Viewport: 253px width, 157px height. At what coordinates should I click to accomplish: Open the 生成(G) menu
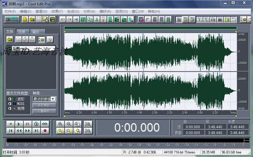73,11
